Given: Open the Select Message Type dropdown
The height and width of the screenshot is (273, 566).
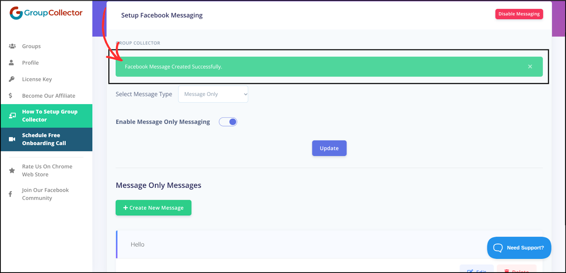Looking at the screenshot, I should click(213, 94).
